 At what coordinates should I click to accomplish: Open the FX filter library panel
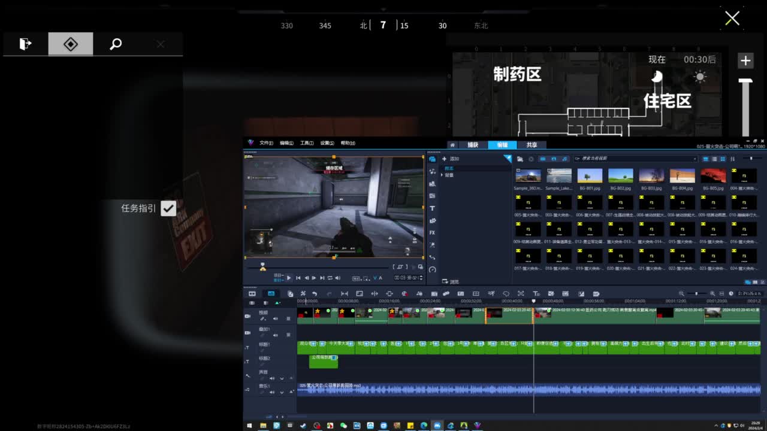tap(432, 232)
